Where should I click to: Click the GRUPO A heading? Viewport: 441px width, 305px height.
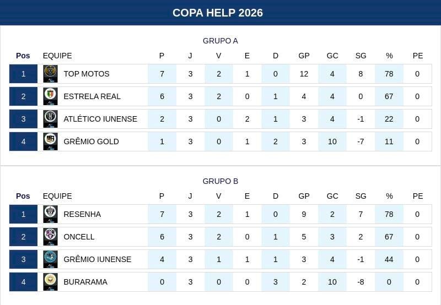[x=220, y=41]
